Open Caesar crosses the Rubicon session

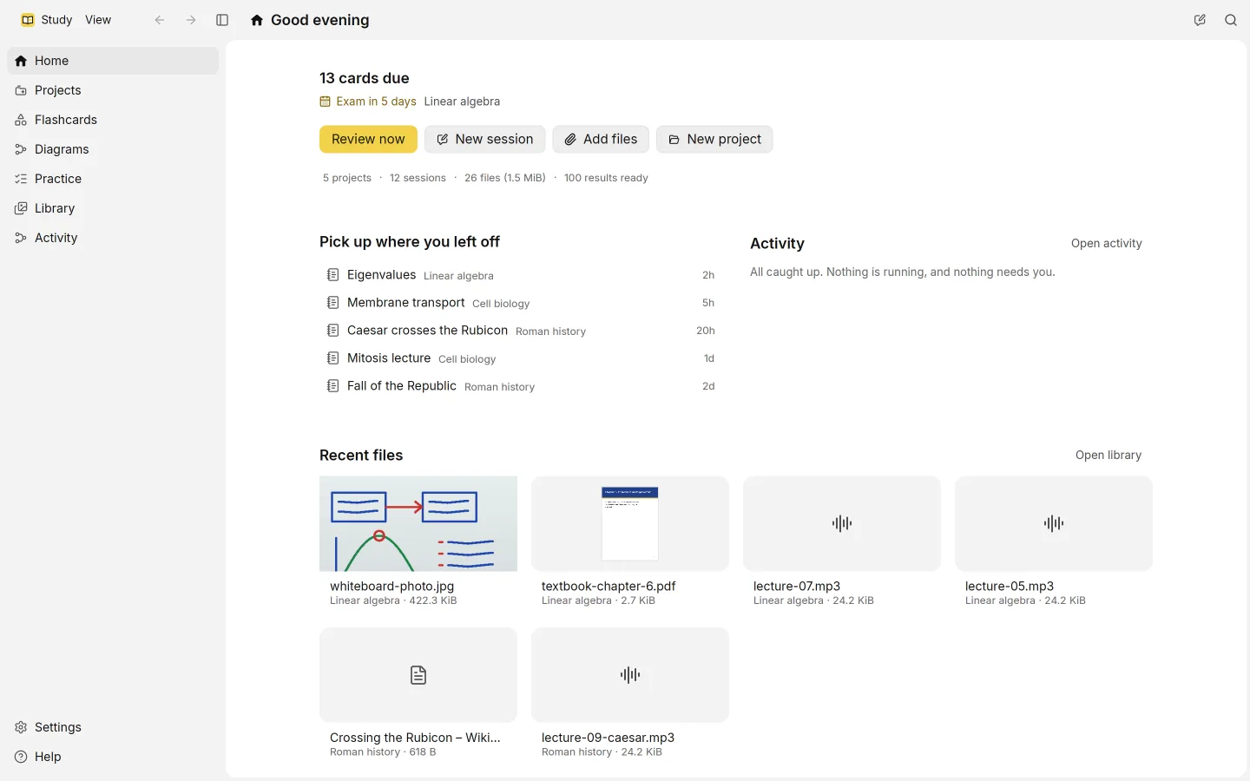coord(521,331)
